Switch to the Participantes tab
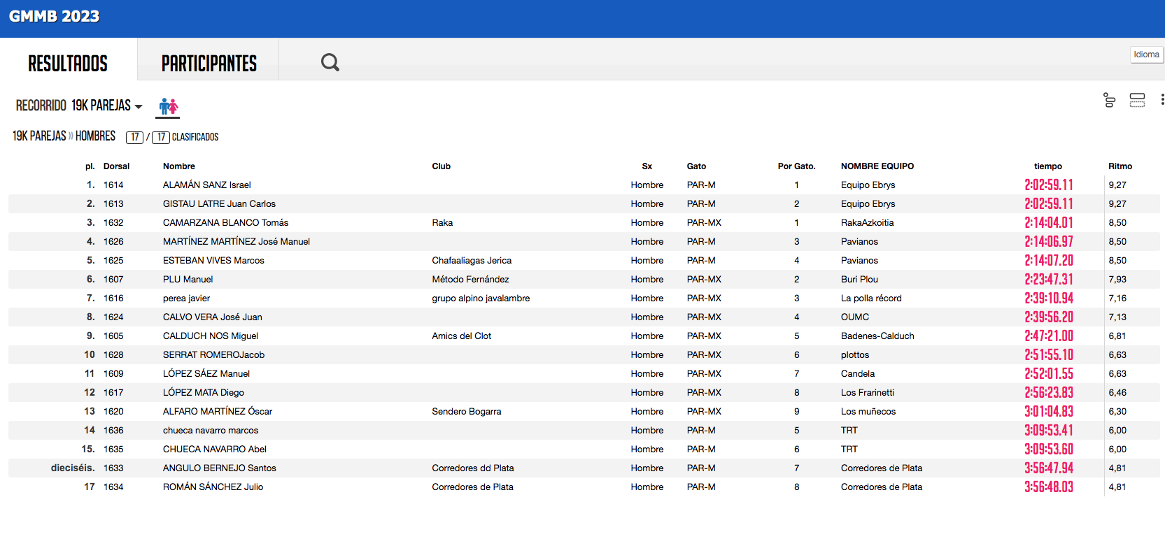 pos(209,64)
